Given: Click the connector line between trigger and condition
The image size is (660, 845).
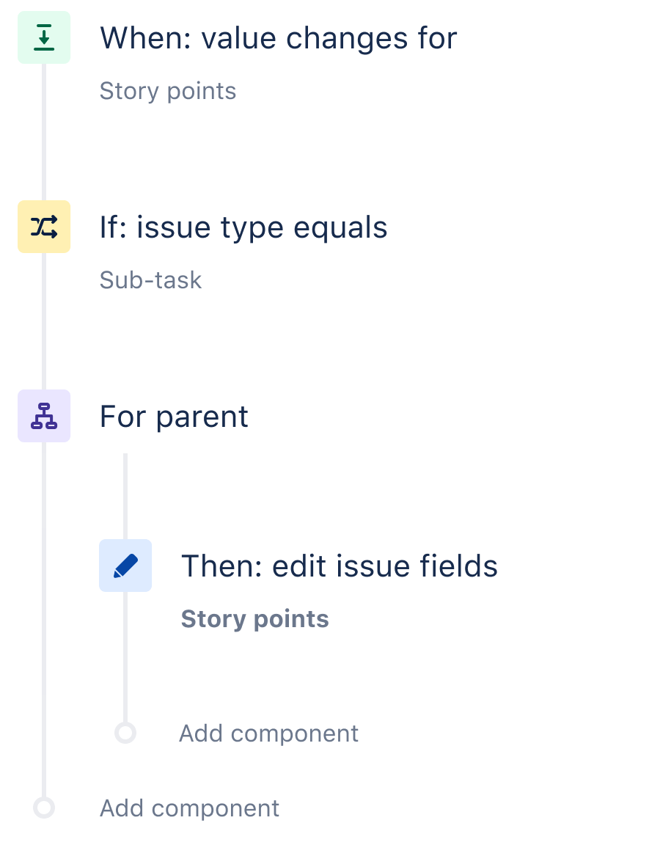Looking at the screenshot, I should [44, 132].
